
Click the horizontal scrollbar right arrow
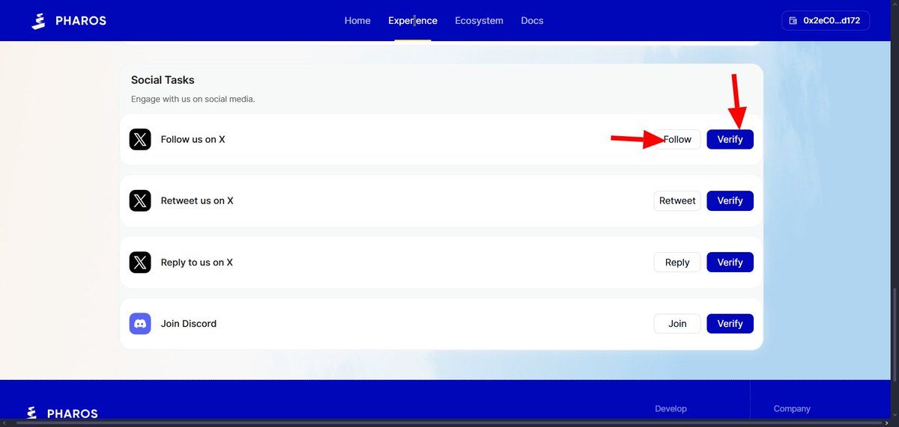coord(886,423)
